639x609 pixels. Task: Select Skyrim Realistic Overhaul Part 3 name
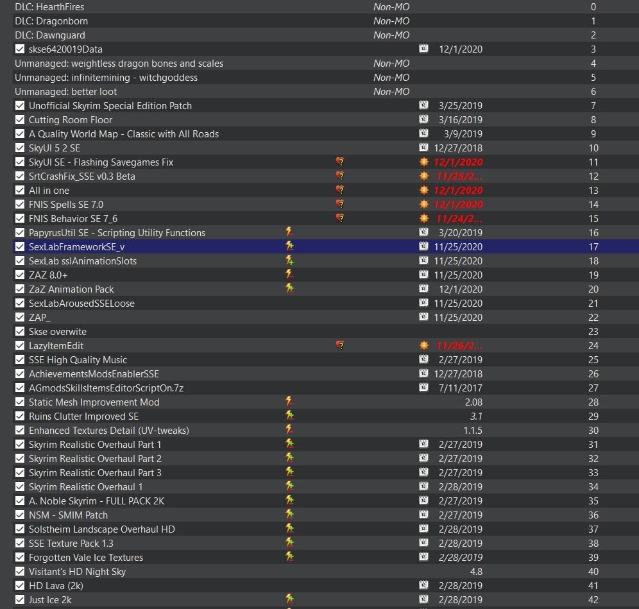[x=95, y=472]
